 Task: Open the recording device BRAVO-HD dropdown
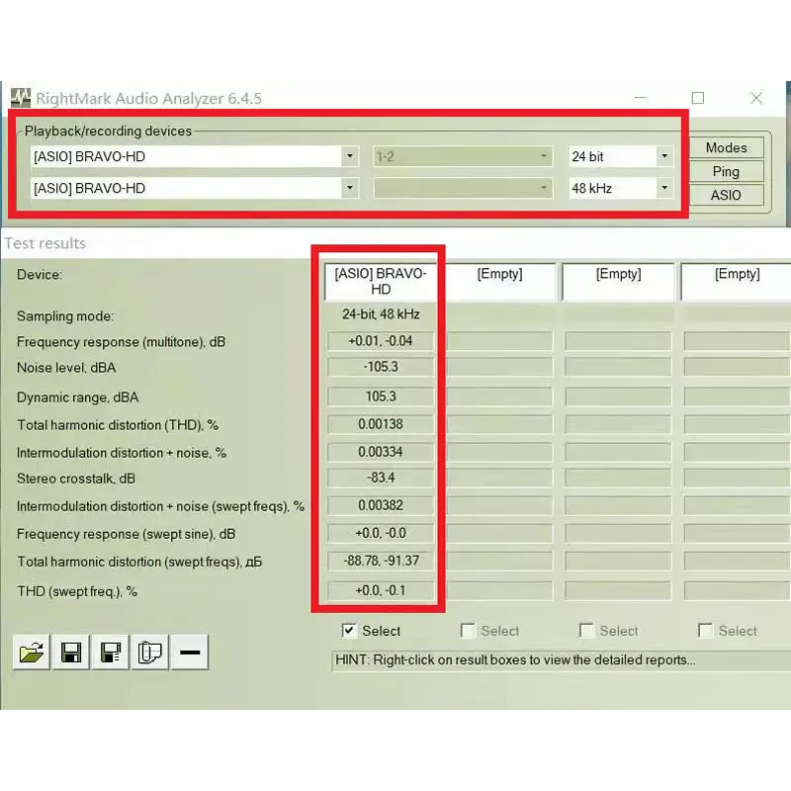click(350, 188)
